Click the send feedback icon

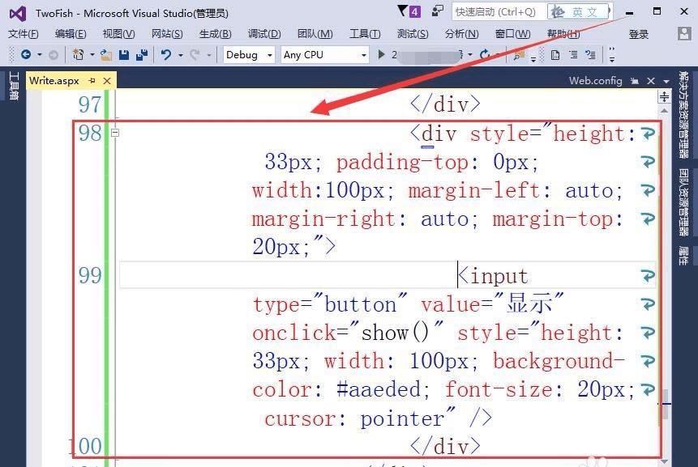438,11
